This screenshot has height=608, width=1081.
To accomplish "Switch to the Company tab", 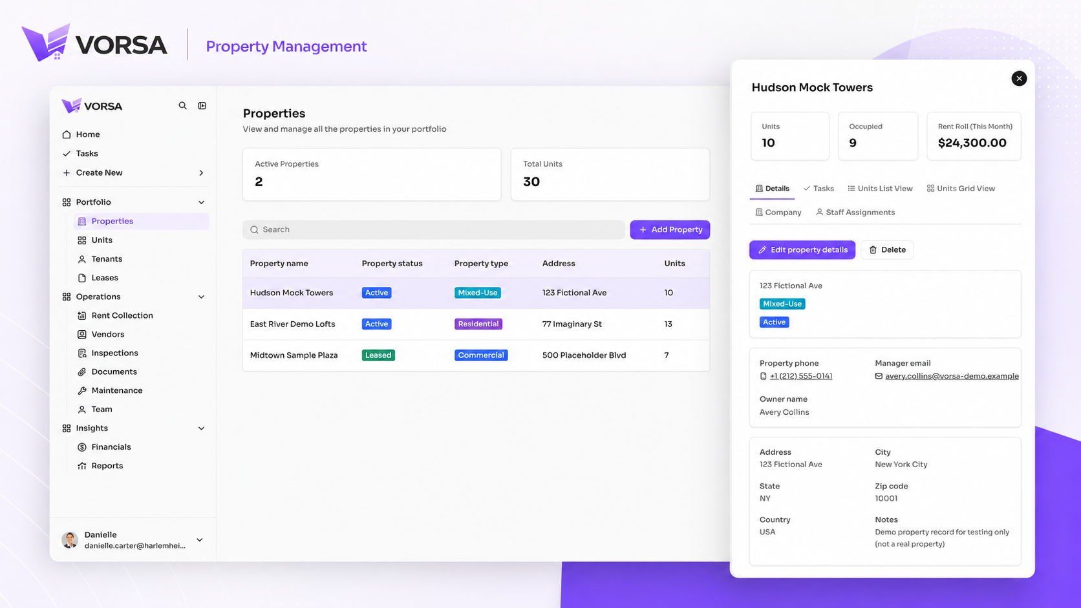I will [778, 212].
